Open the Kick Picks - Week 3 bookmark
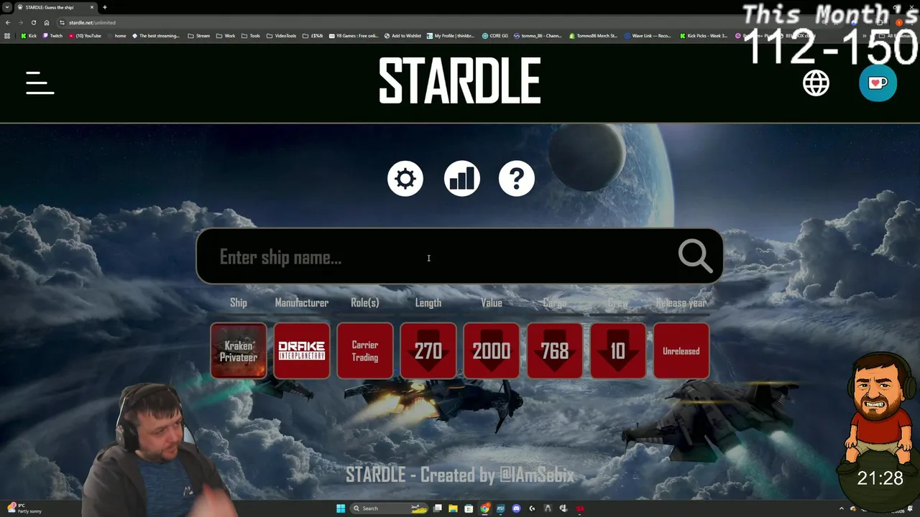Image resolution: width=920 pixels, height=517 pixels. 704,35
